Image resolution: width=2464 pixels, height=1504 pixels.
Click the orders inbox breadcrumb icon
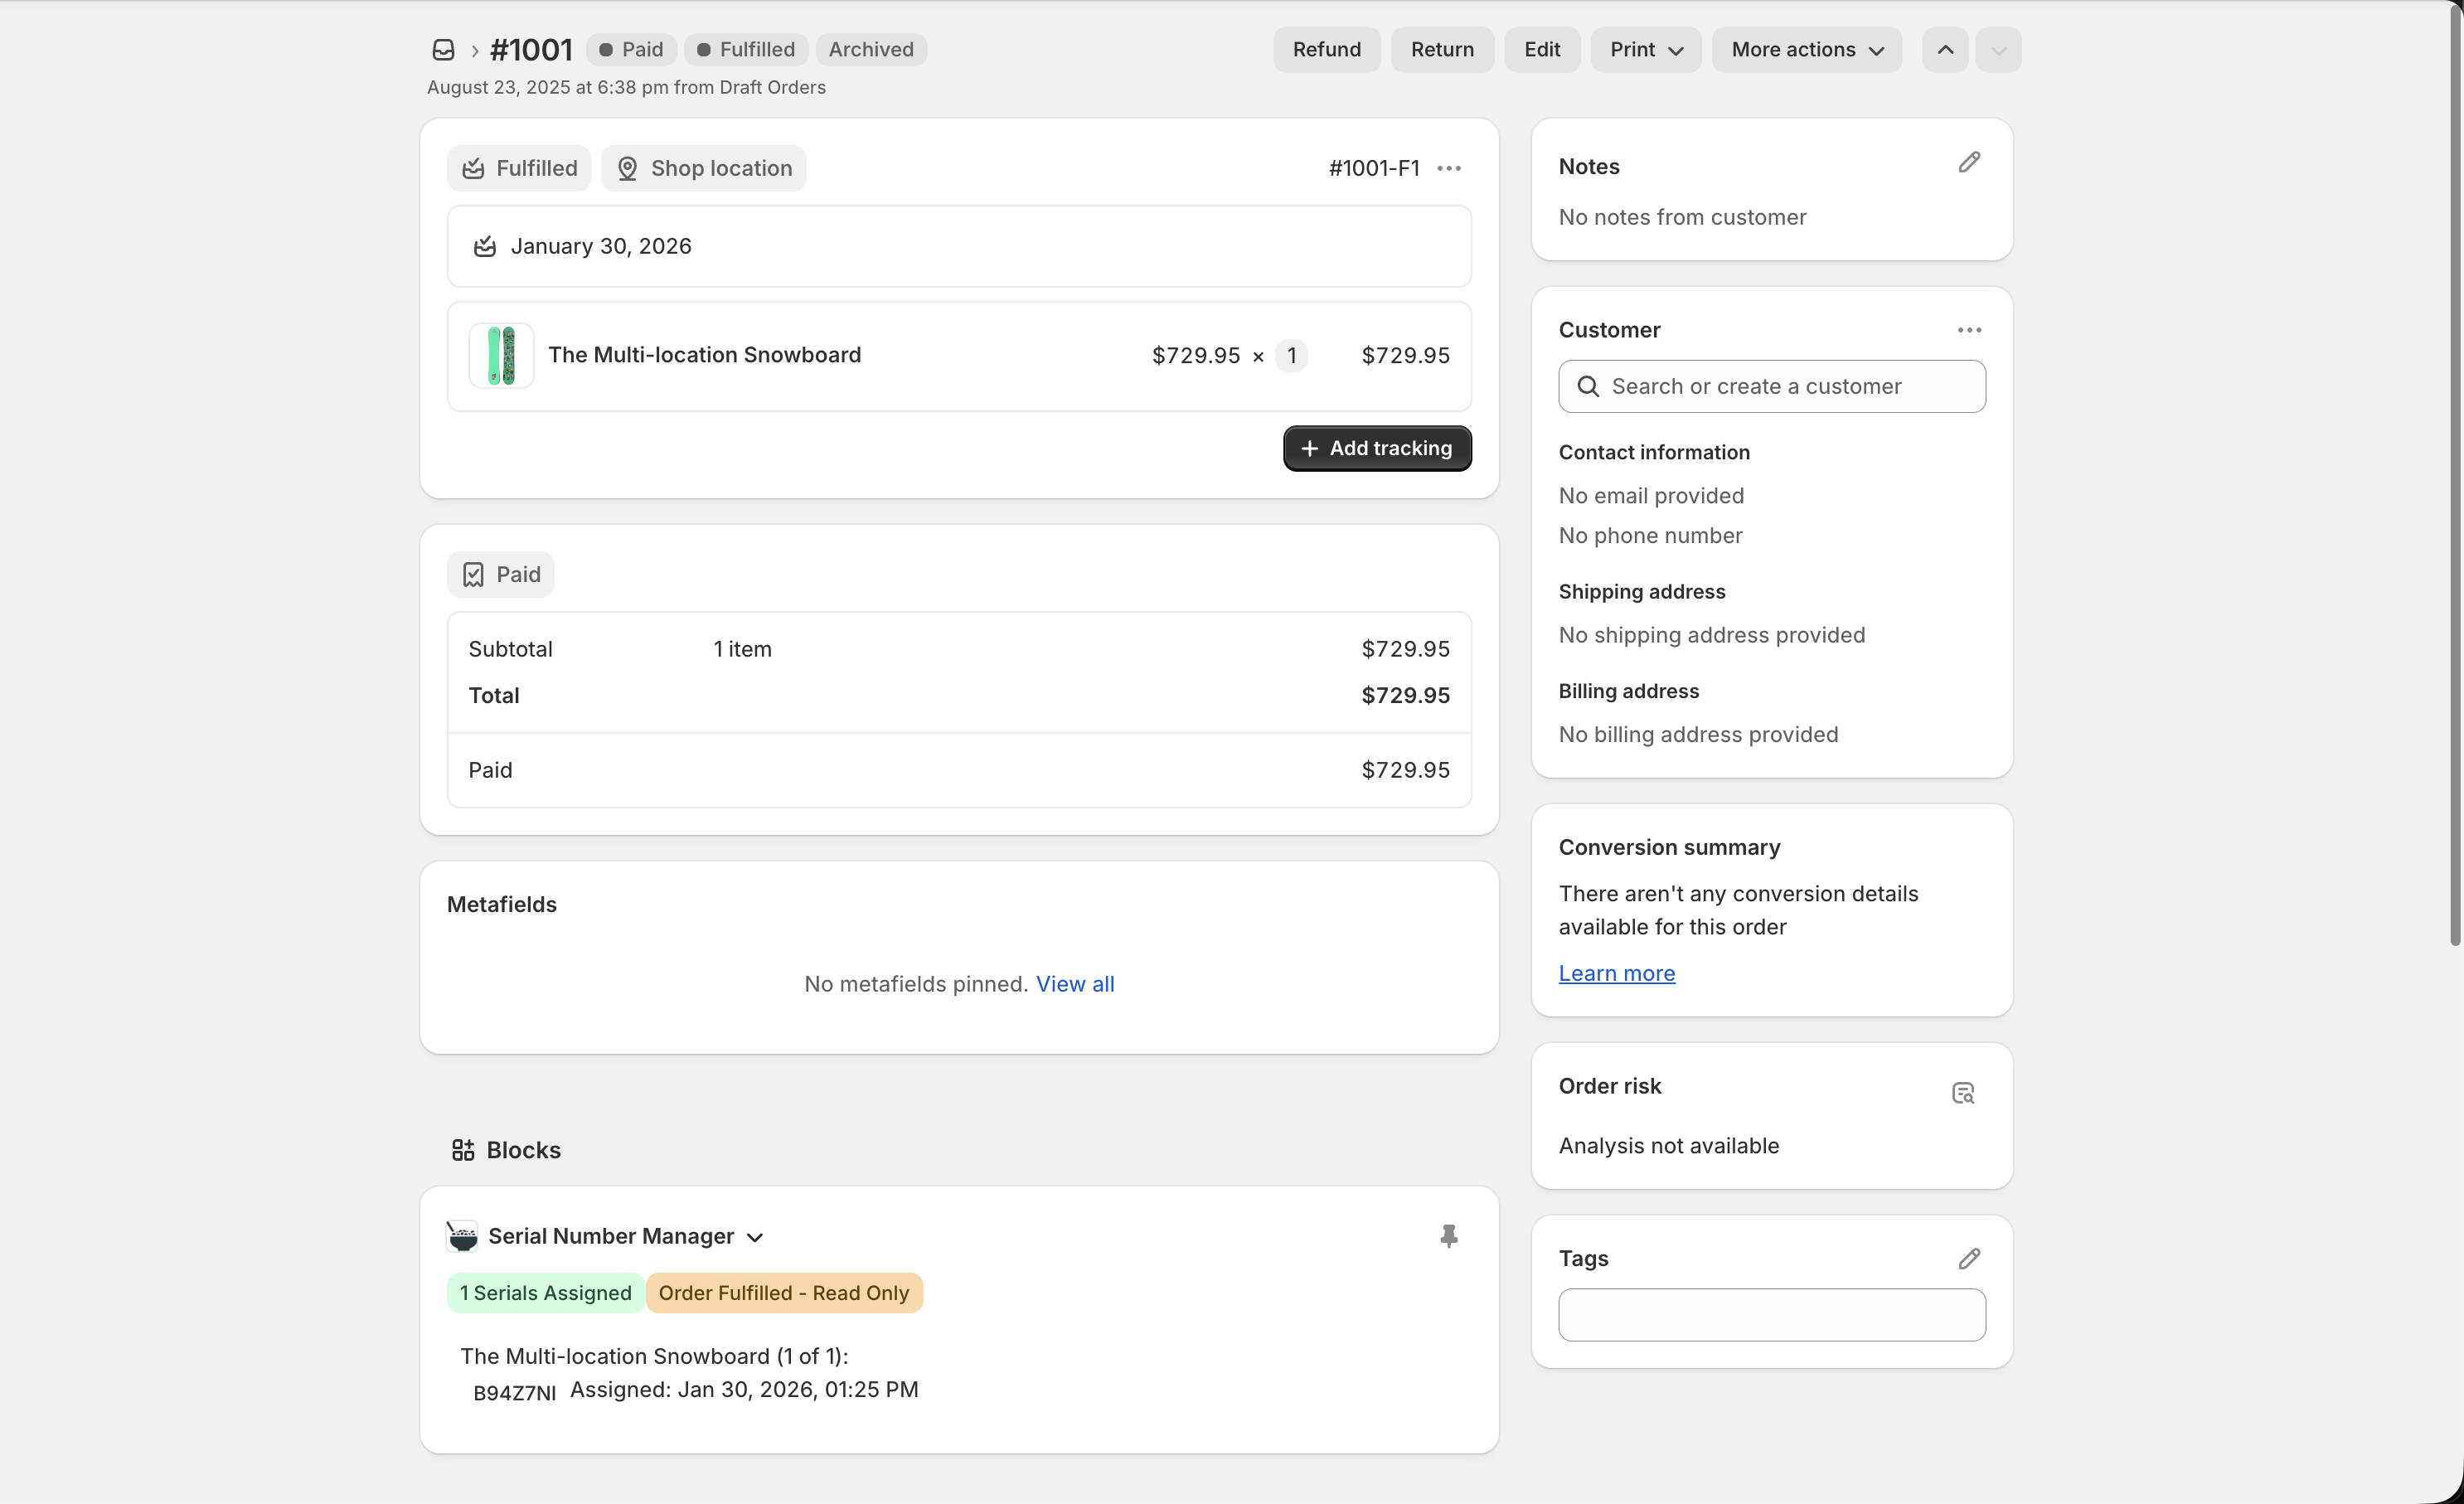click(443, 49)
